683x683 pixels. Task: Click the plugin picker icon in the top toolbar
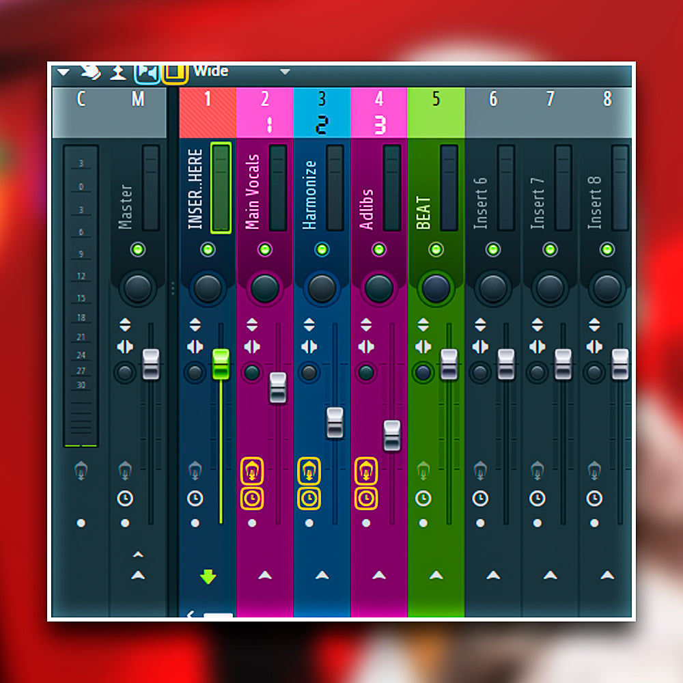click(117, 71)
